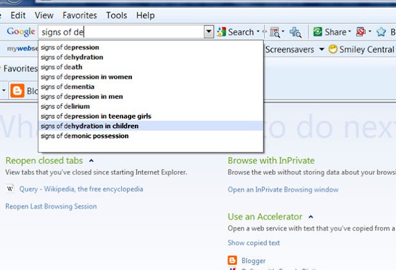
Task: Click the red pop-up blocker icon
Action: (x=361, y=32)
